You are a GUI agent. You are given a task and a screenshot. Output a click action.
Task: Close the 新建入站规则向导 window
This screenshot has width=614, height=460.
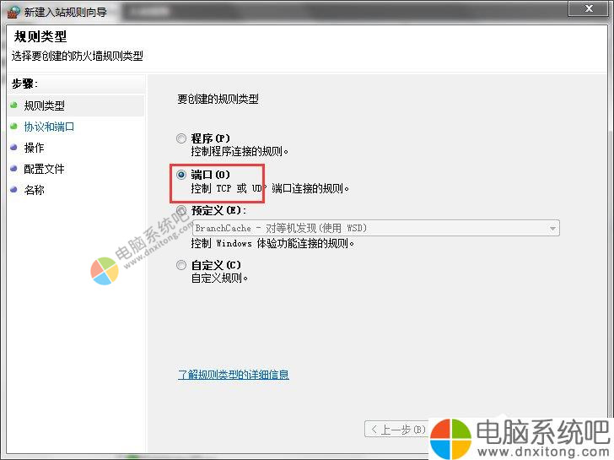(x=589, y=8)
